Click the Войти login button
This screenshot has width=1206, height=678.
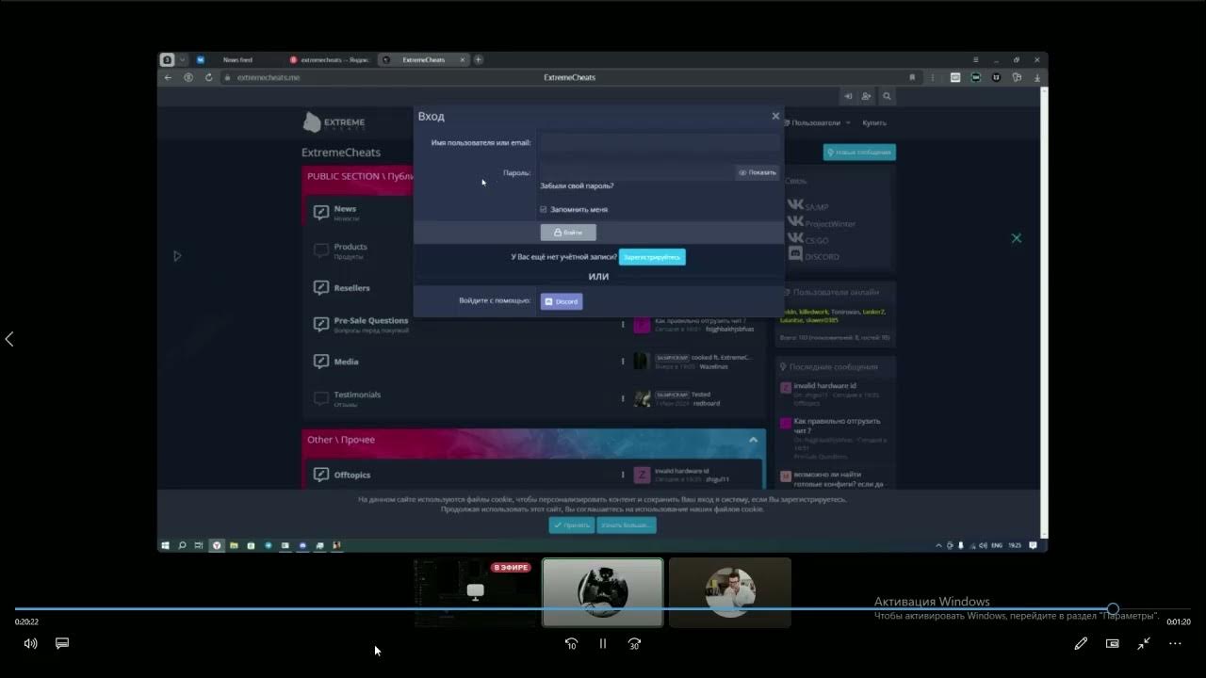pos(568,232)
